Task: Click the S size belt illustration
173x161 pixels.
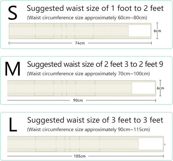Action: [80, 31]
